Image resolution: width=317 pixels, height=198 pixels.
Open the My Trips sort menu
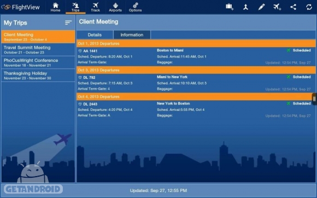click(x=68, y=22)
